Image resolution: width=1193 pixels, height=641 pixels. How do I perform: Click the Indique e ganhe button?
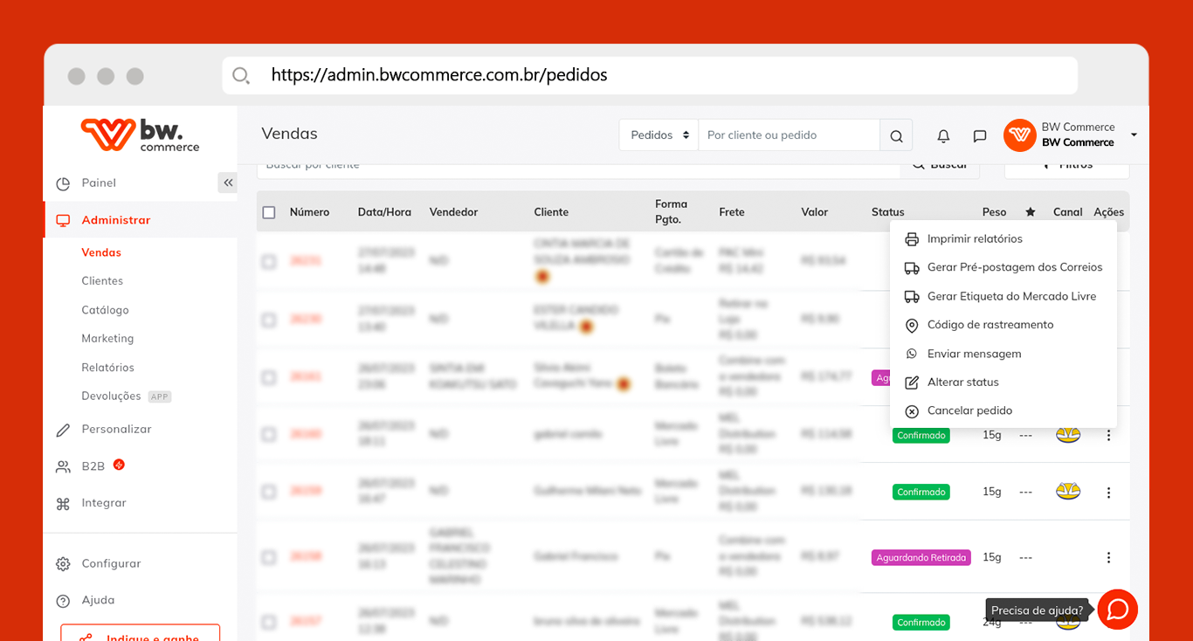140,633
